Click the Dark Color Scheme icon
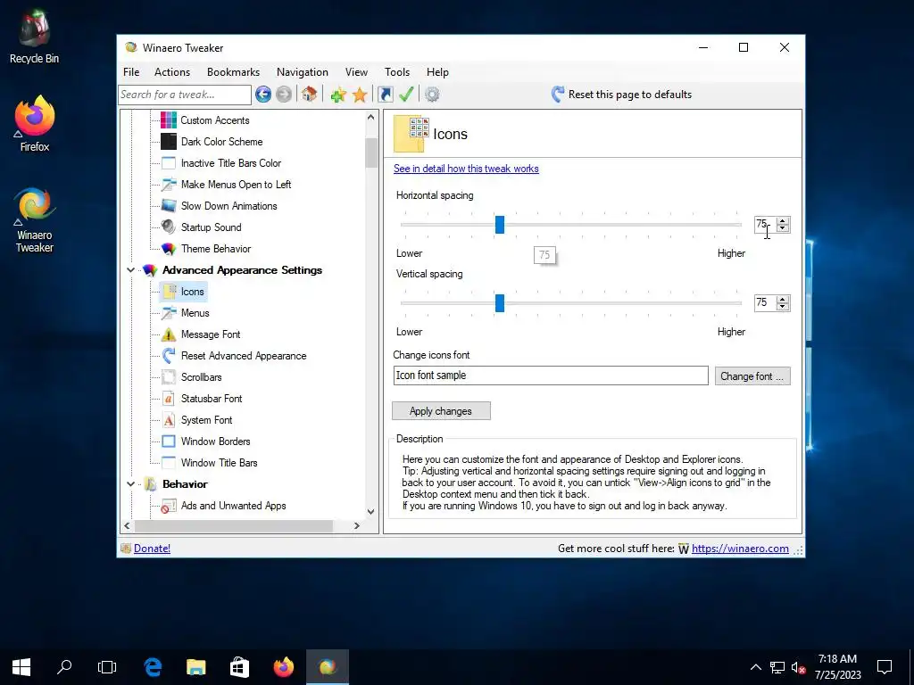The width and height of the screenshot is (914, 685). [x=169, y=142]
